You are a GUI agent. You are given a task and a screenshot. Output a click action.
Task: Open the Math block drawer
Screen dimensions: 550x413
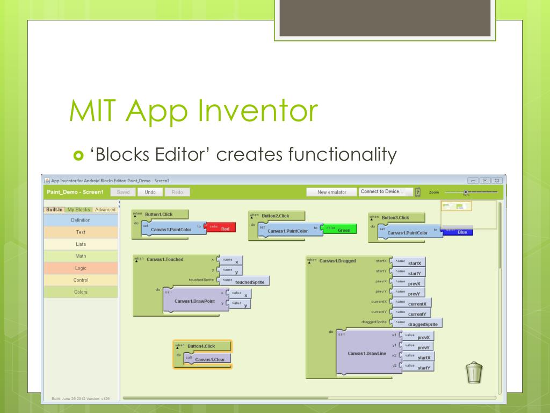pyautogui.click(x=81, y=256)
